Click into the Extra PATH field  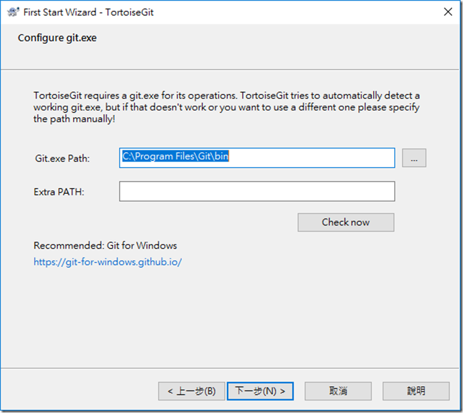pyautogui.click(x=257, y=191)
